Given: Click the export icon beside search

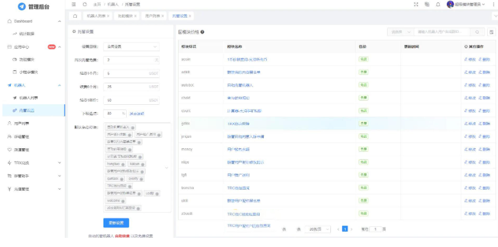Looking at the screenshot, I should click(491, 32).
